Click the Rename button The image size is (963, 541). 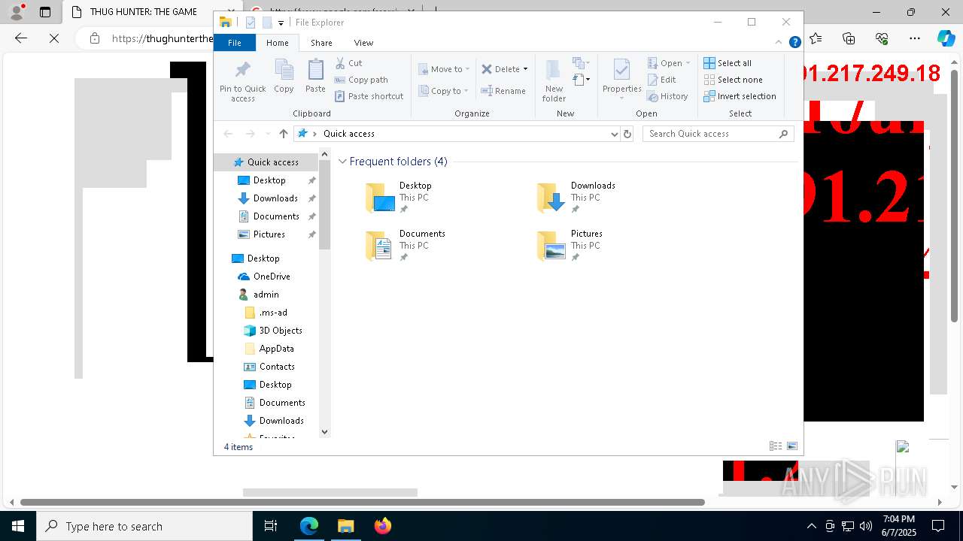[503, 91]
